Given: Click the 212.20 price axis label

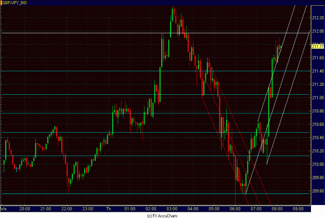Looking at the screenshot, I should [x=318, y=18].
